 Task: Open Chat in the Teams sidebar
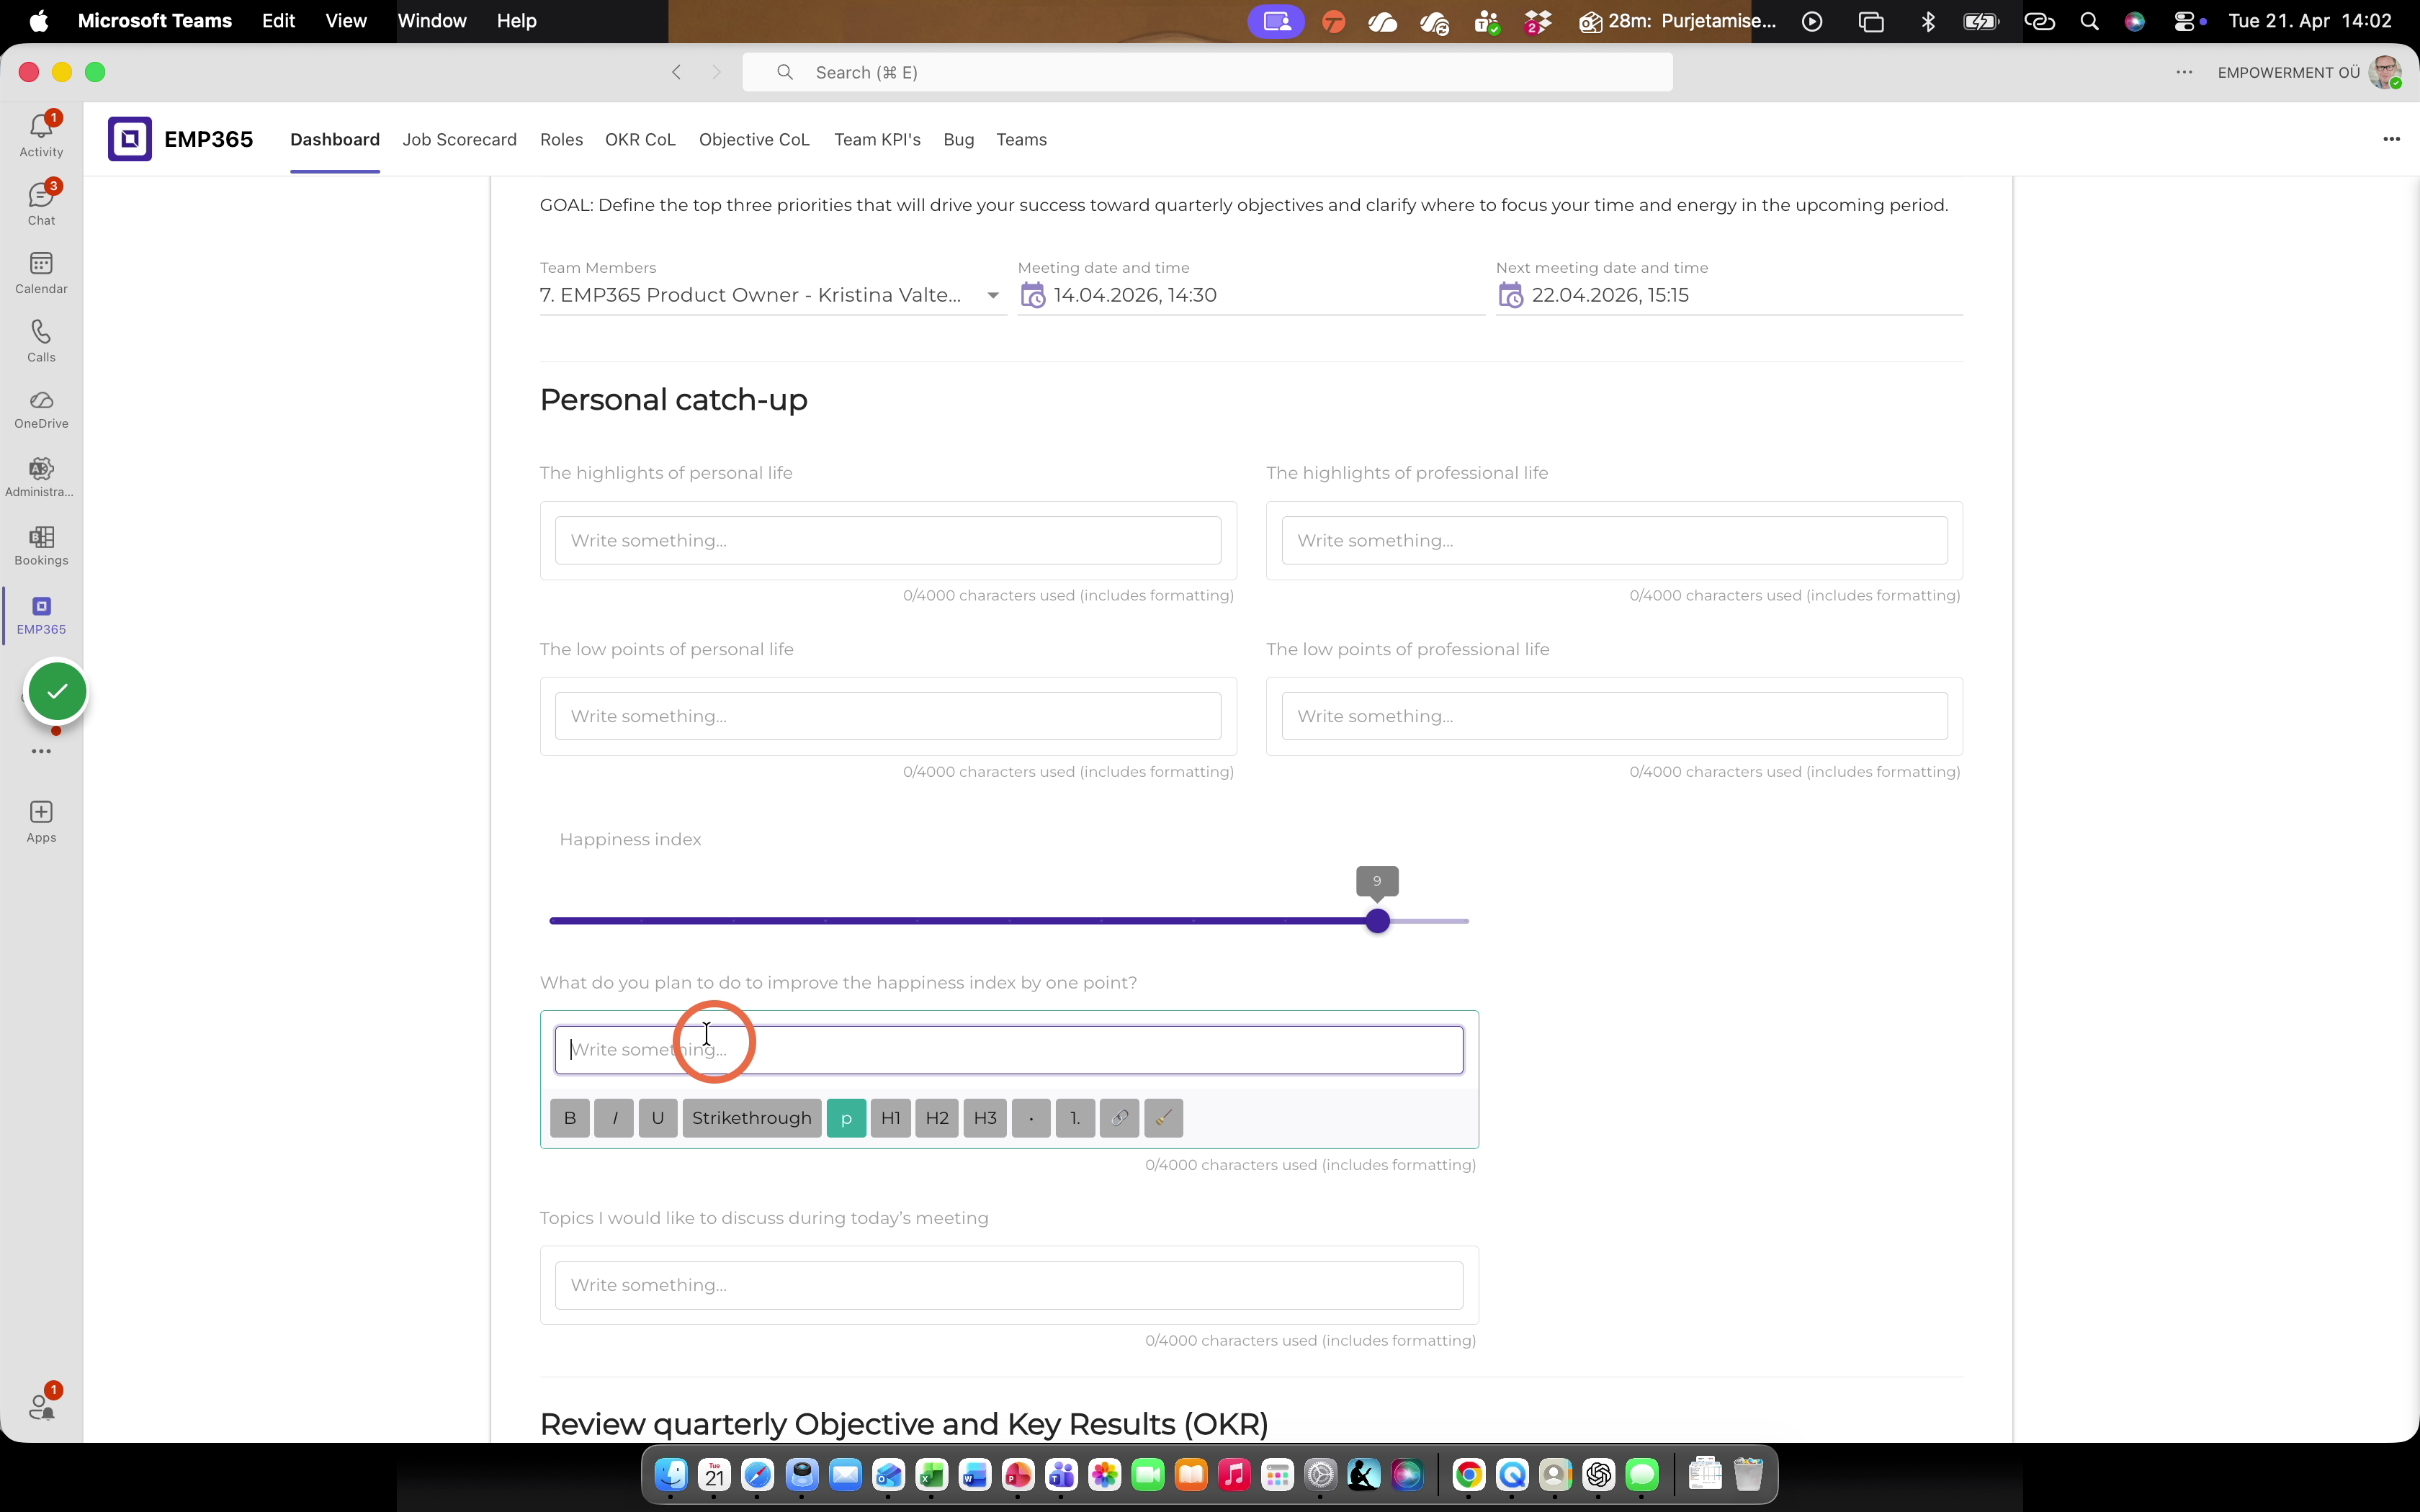pos(41,203)
